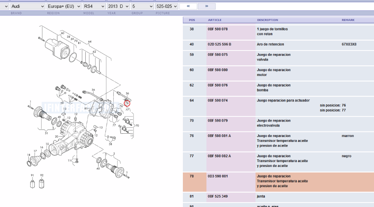Click callout 70 in diagram
The width and height of the screenshot is (374, 207).
pyautogui.click(x=137, y=125)
